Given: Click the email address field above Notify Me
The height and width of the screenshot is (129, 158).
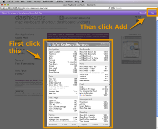Looking at the screenshot, I should [x=29, y=89].
